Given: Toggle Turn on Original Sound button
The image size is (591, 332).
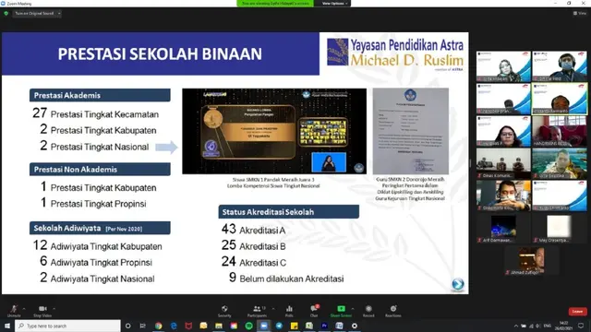Looking at the screenshot, I should (x=34, y=13).
